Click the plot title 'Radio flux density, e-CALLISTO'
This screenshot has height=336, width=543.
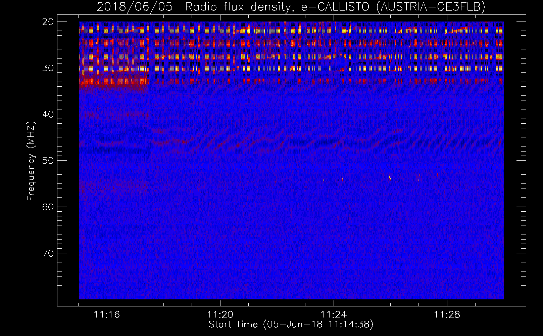277,7
